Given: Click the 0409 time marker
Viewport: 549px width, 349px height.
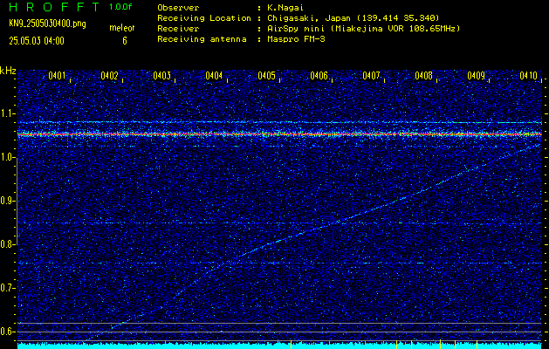Looking at the screenshot, I should (477, 75).
